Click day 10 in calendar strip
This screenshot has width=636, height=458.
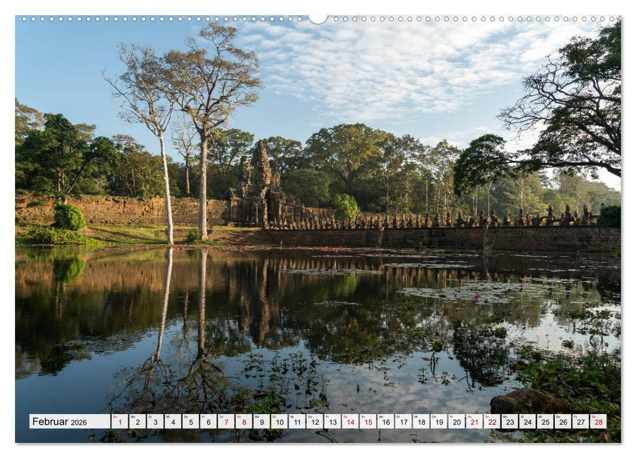tap(279, 422)
